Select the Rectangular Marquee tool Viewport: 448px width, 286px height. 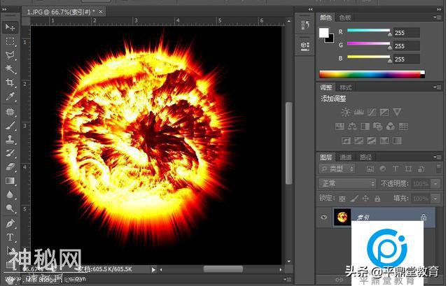pos(10,42)
